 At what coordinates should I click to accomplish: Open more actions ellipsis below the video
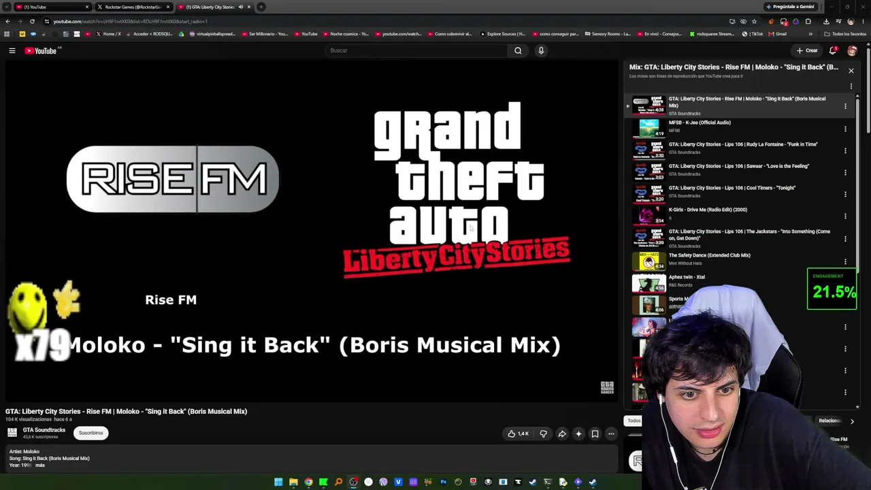pos(611,434)
